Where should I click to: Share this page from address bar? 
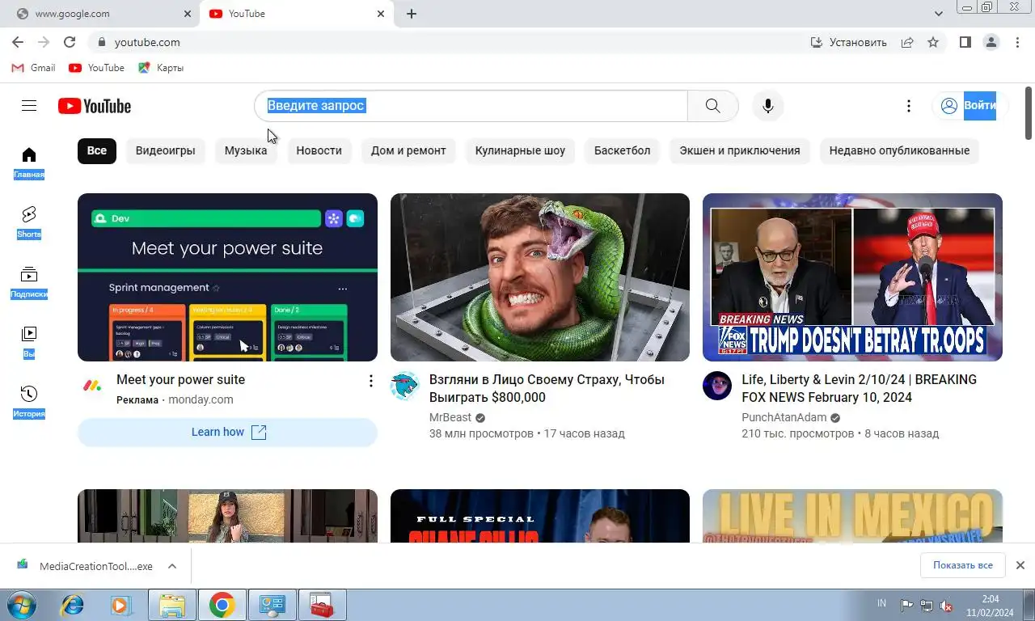[907, 42]
